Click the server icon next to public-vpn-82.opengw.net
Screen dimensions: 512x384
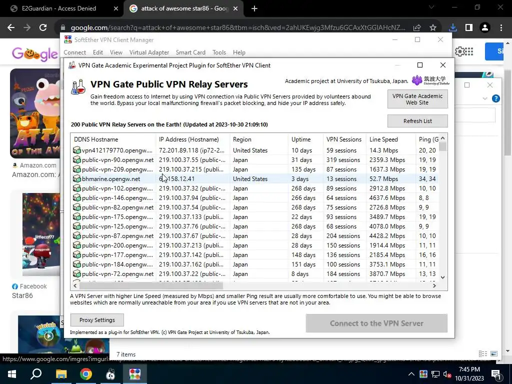point(76,207)
